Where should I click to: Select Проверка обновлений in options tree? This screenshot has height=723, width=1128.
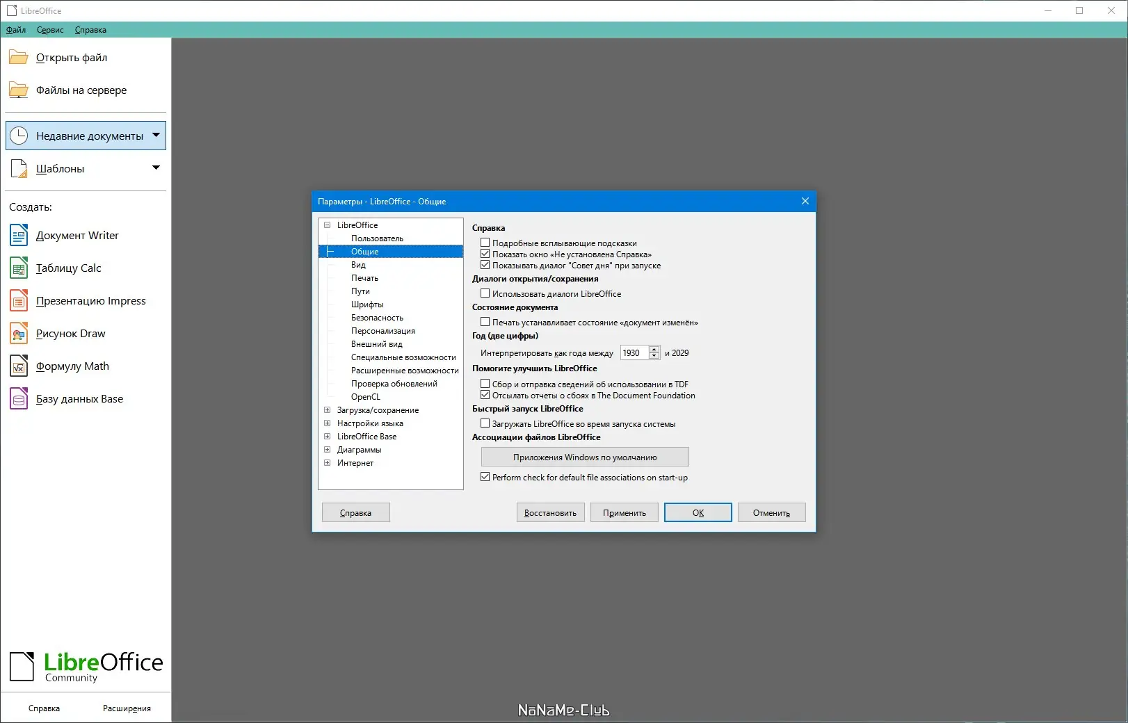[394, 383]
